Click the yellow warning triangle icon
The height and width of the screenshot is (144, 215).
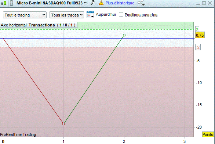point(101,3)
